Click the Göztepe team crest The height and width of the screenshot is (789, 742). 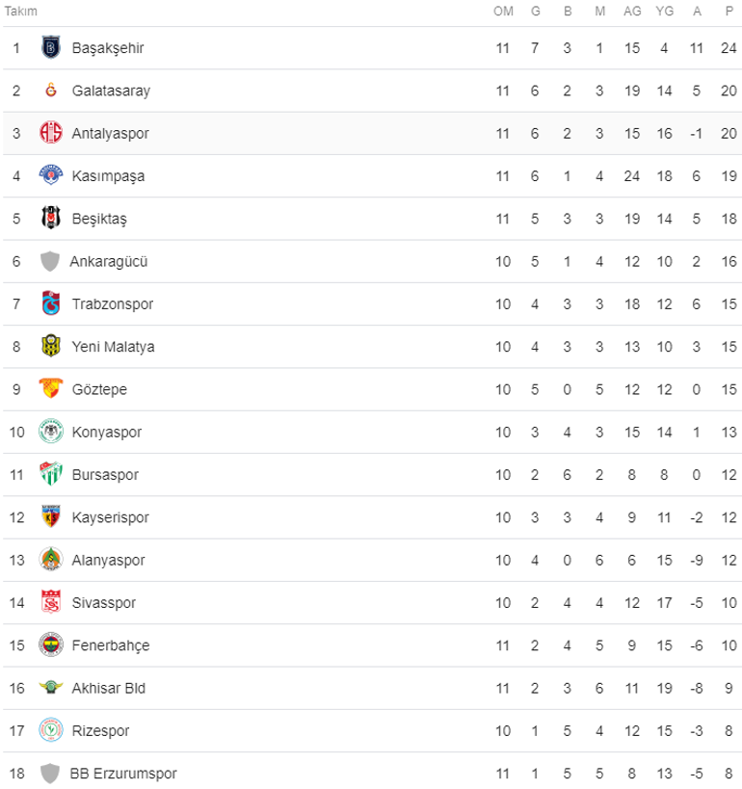coord(50,389)
